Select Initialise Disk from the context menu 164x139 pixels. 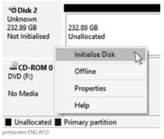tap(95, 54)
